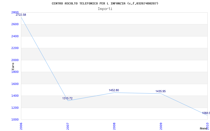
Task: Click the 1600 y-axis value
Action: [15, 84]
